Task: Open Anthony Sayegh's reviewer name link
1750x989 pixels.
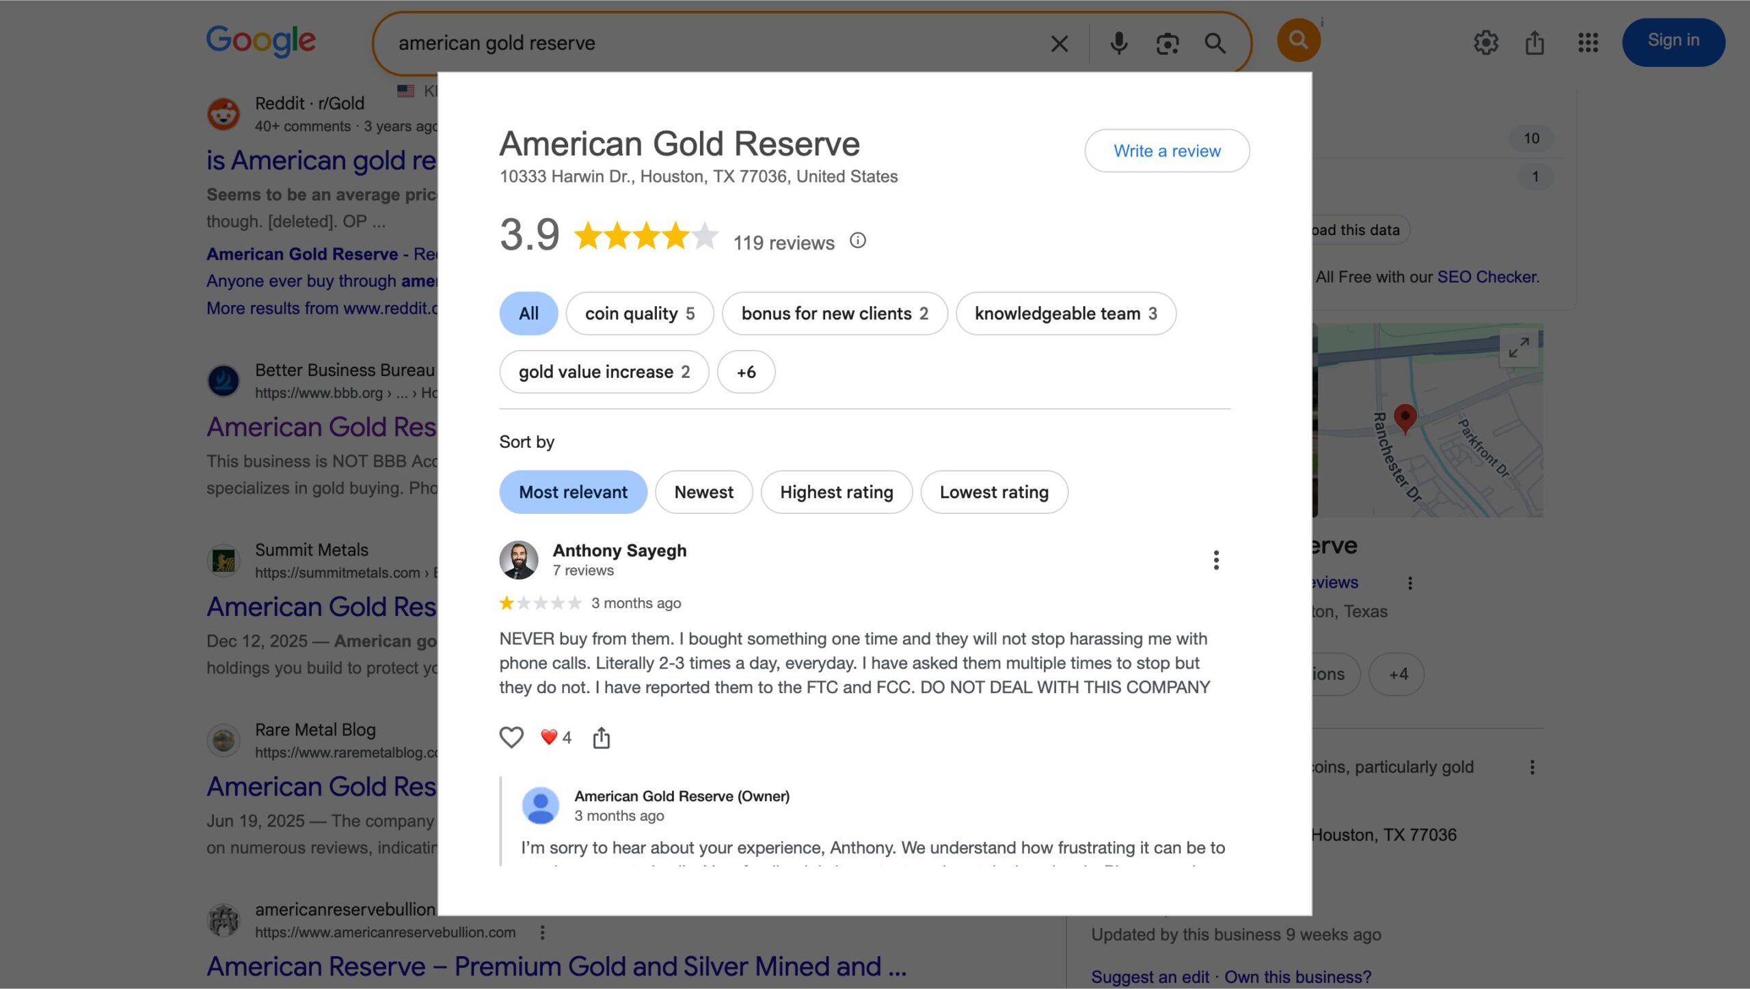Action: (619, 550)
